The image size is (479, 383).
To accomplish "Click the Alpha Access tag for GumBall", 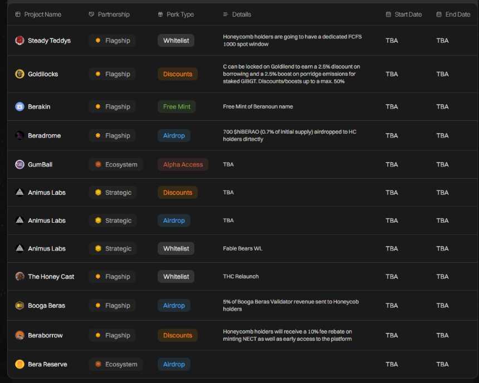I will [x=183, y=164].
